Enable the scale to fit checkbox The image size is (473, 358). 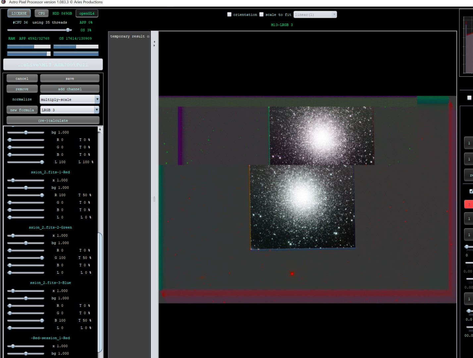click(261, 15)
